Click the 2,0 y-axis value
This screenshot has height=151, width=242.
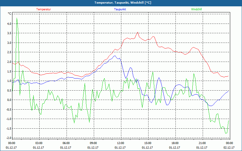[x=9, y=62]
